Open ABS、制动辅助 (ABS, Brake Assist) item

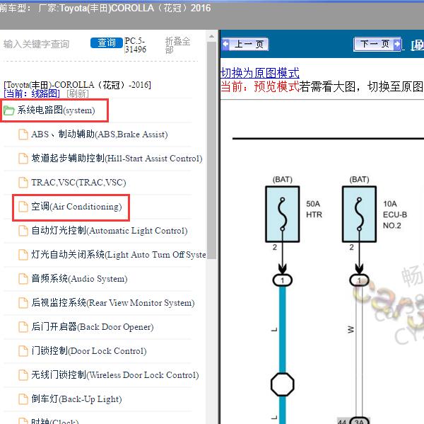click(99, 134)
